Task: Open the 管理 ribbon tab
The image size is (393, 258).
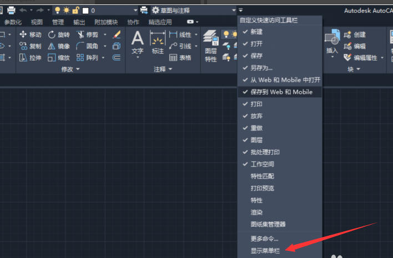Action: pos(58,22)
